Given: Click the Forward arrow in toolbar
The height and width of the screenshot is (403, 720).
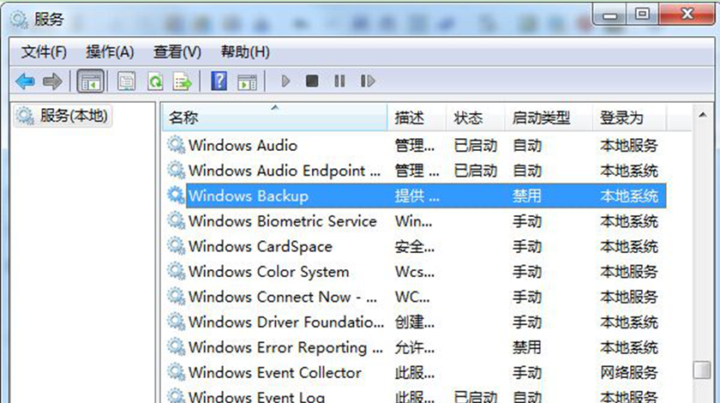Looking at the screenshot, I should click(x=52, y=81).
